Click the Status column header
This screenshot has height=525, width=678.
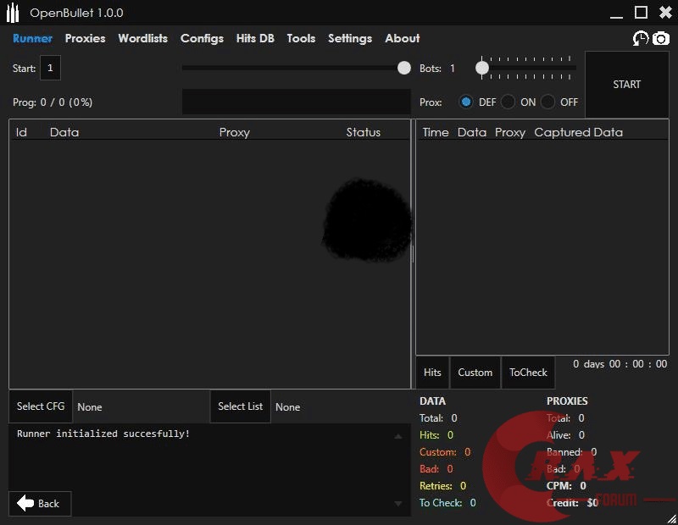point(364,132)
